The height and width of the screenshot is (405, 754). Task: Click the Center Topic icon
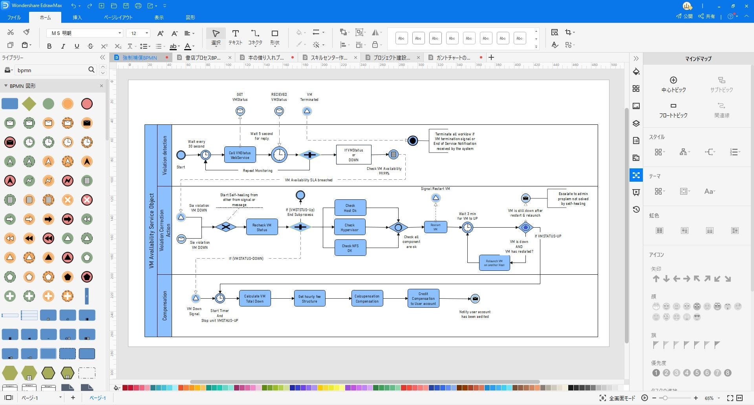pos(673,80)
